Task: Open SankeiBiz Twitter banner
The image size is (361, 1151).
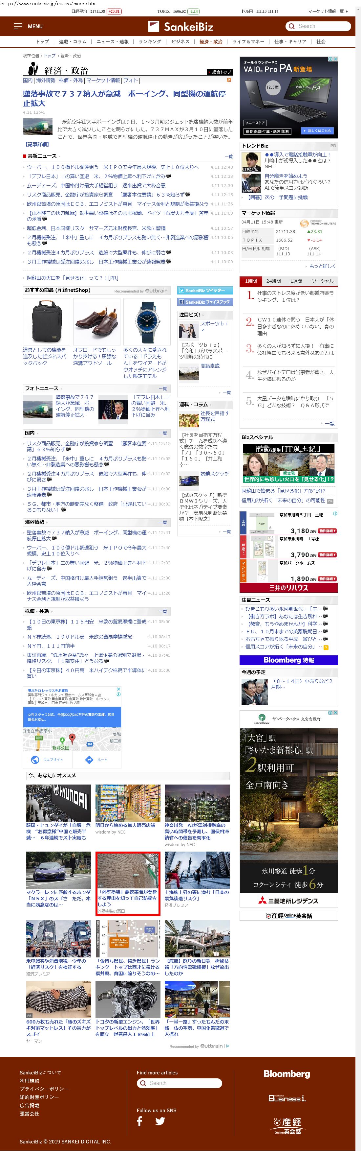Action: coord(205,291)
